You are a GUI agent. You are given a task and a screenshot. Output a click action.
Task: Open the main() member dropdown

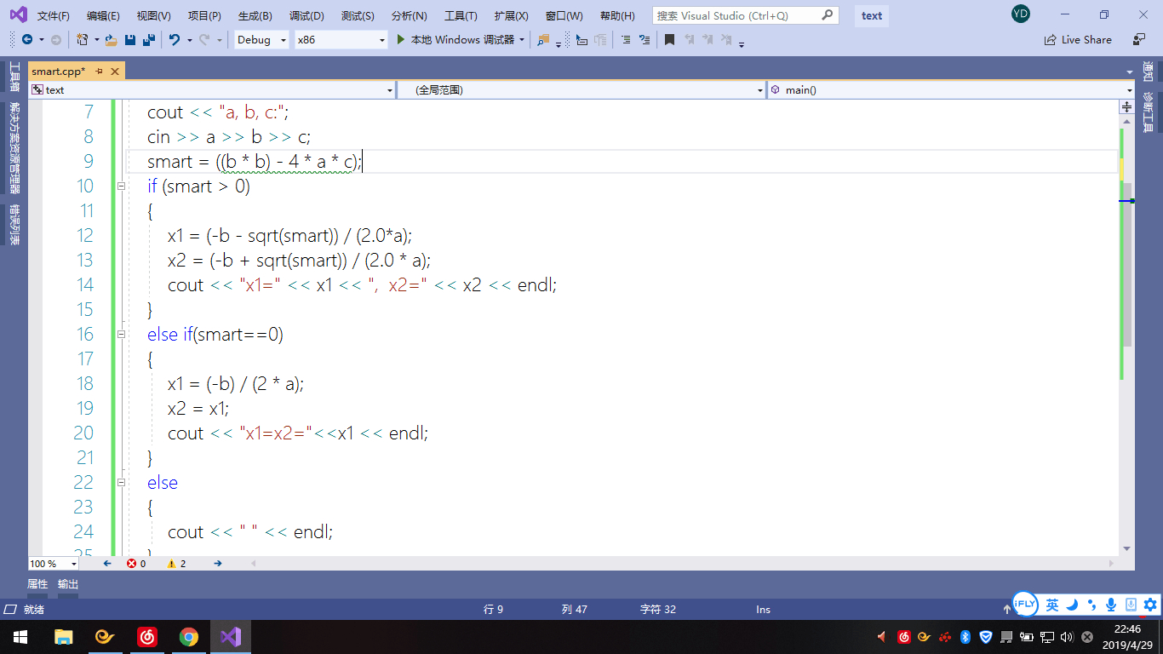[x=951, y=89]
